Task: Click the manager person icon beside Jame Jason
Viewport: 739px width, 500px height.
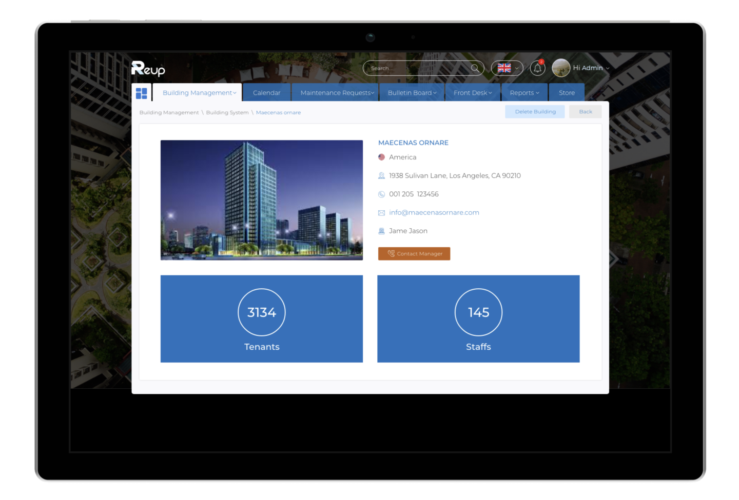Action: 381,231
